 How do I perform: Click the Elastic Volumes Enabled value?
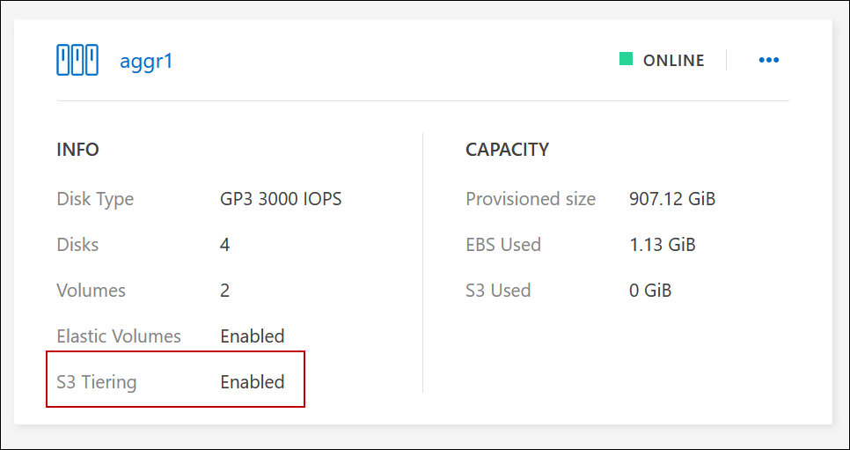point(253,336)
